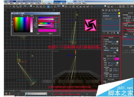Toggle the Targeted checkbox for the spotlight
This screenshot has width=134, height=97.
pos(104,44)
